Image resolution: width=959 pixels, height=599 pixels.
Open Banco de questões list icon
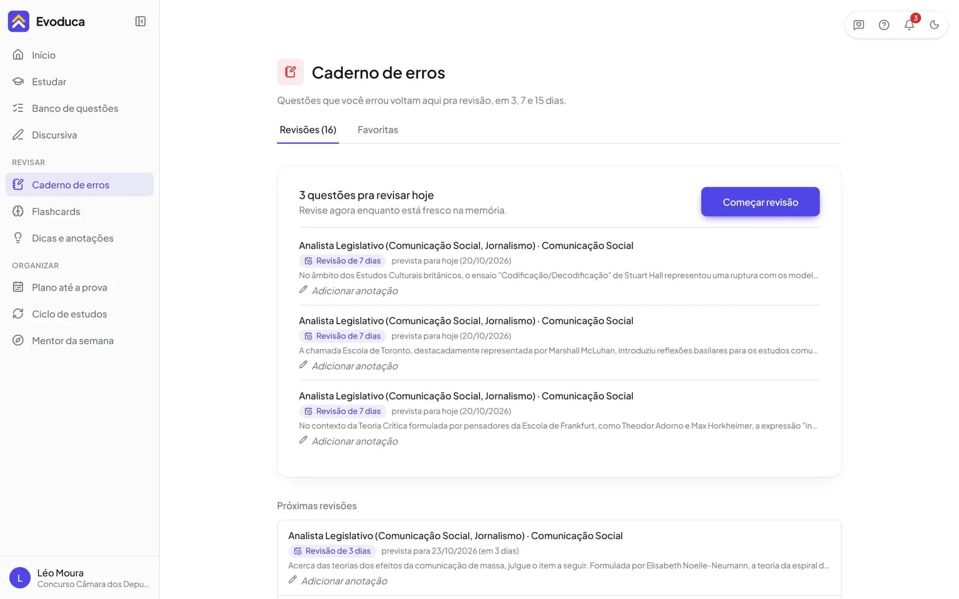coord(18,108)
